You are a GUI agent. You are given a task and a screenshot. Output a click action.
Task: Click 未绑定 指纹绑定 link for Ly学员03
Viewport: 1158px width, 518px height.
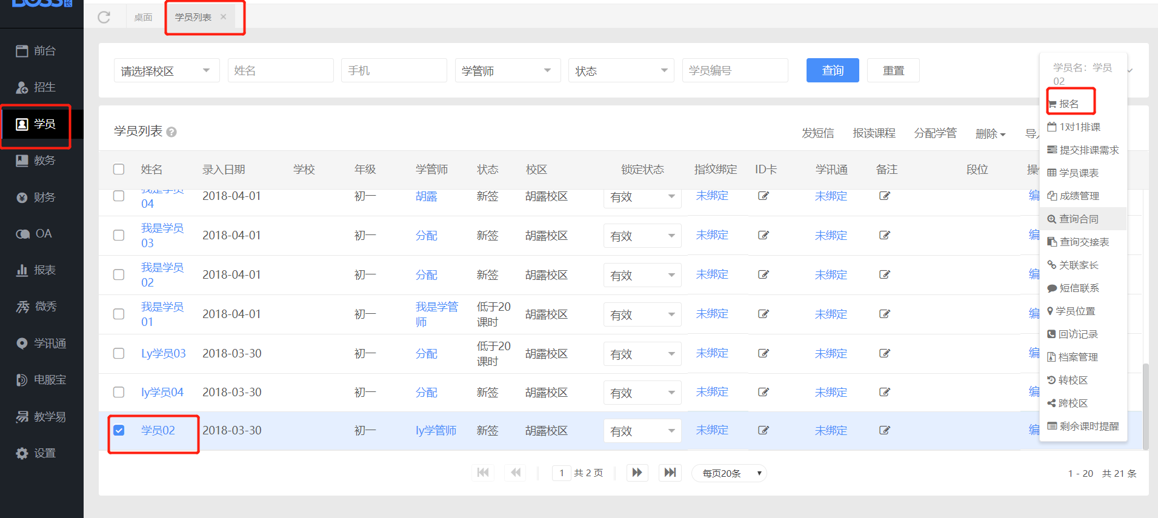click(712, 353)
